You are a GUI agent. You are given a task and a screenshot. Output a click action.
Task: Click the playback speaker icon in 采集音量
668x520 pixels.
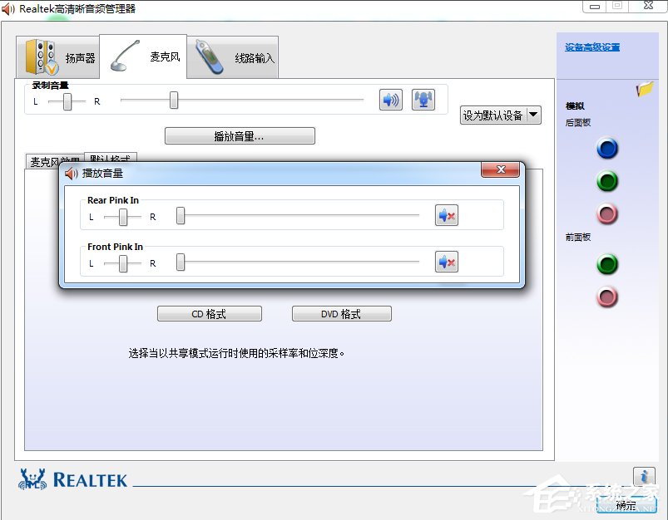(x=390, y=100)
